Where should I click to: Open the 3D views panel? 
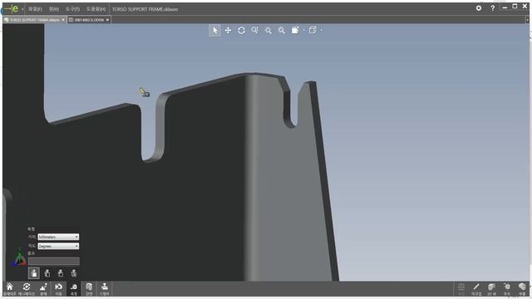tap(491, 289)
